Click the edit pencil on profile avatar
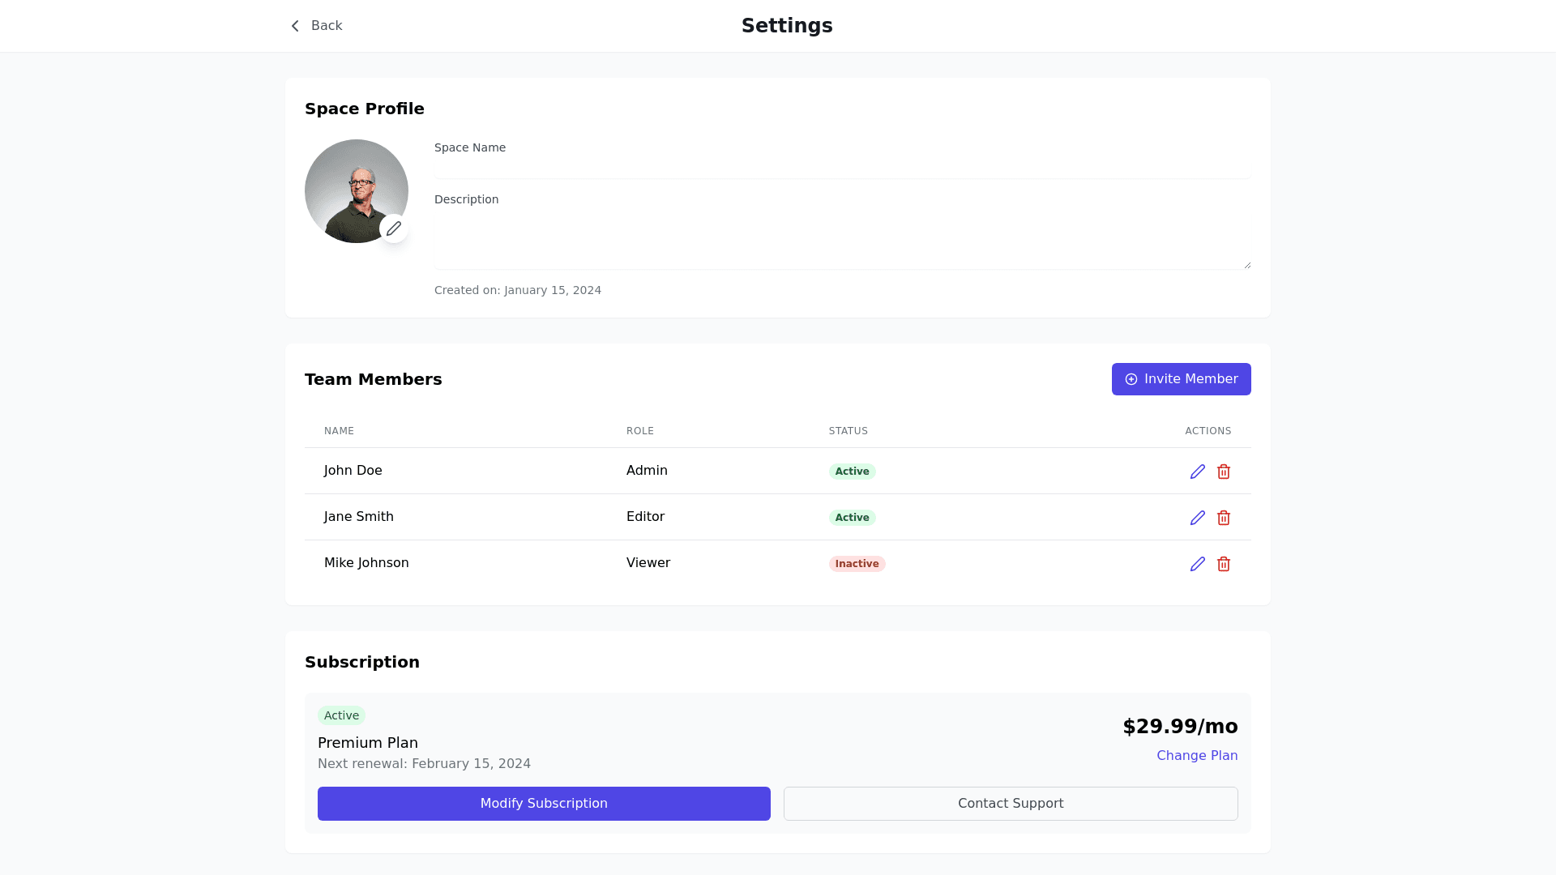1556x875 pixels. click(x=394, y=229)
